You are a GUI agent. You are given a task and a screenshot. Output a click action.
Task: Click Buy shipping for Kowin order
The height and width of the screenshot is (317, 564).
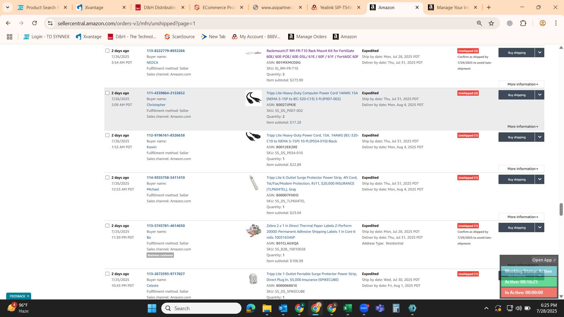point(517,137)
